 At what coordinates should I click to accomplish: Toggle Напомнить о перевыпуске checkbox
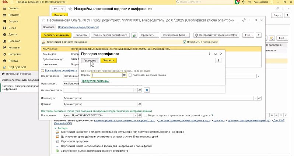(x=185, y=42)
